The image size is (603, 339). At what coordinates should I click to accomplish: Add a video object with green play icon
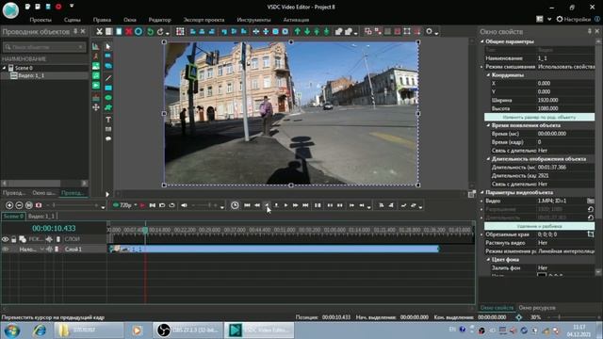(x=96, y=85)
